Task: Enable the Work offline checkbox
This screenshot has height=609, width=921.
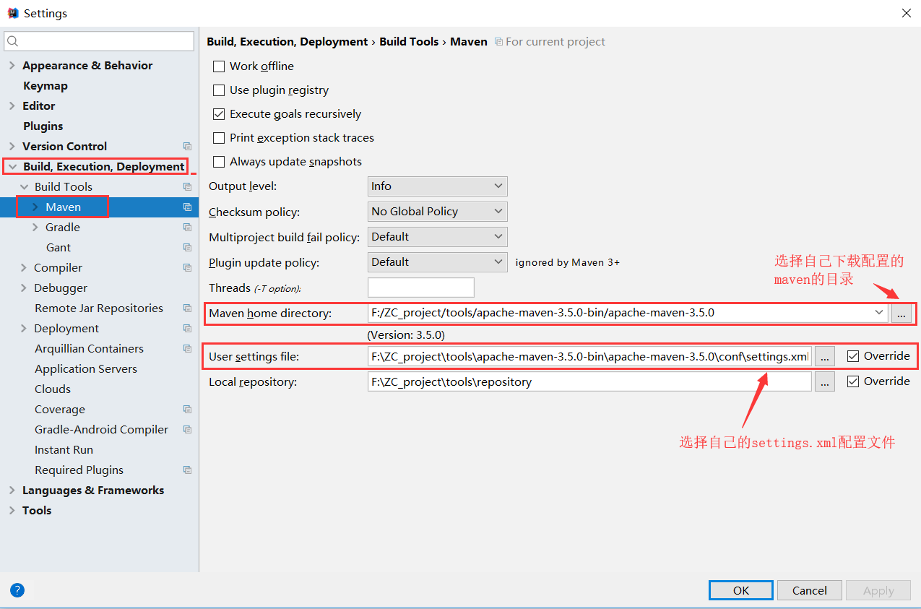Action: click(x=219, y=66)
